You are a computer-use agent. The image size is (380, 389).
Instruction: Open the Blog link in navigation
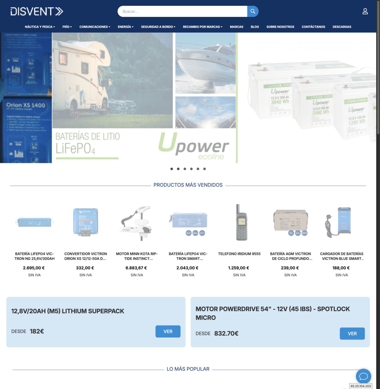[x=255, y=27]
